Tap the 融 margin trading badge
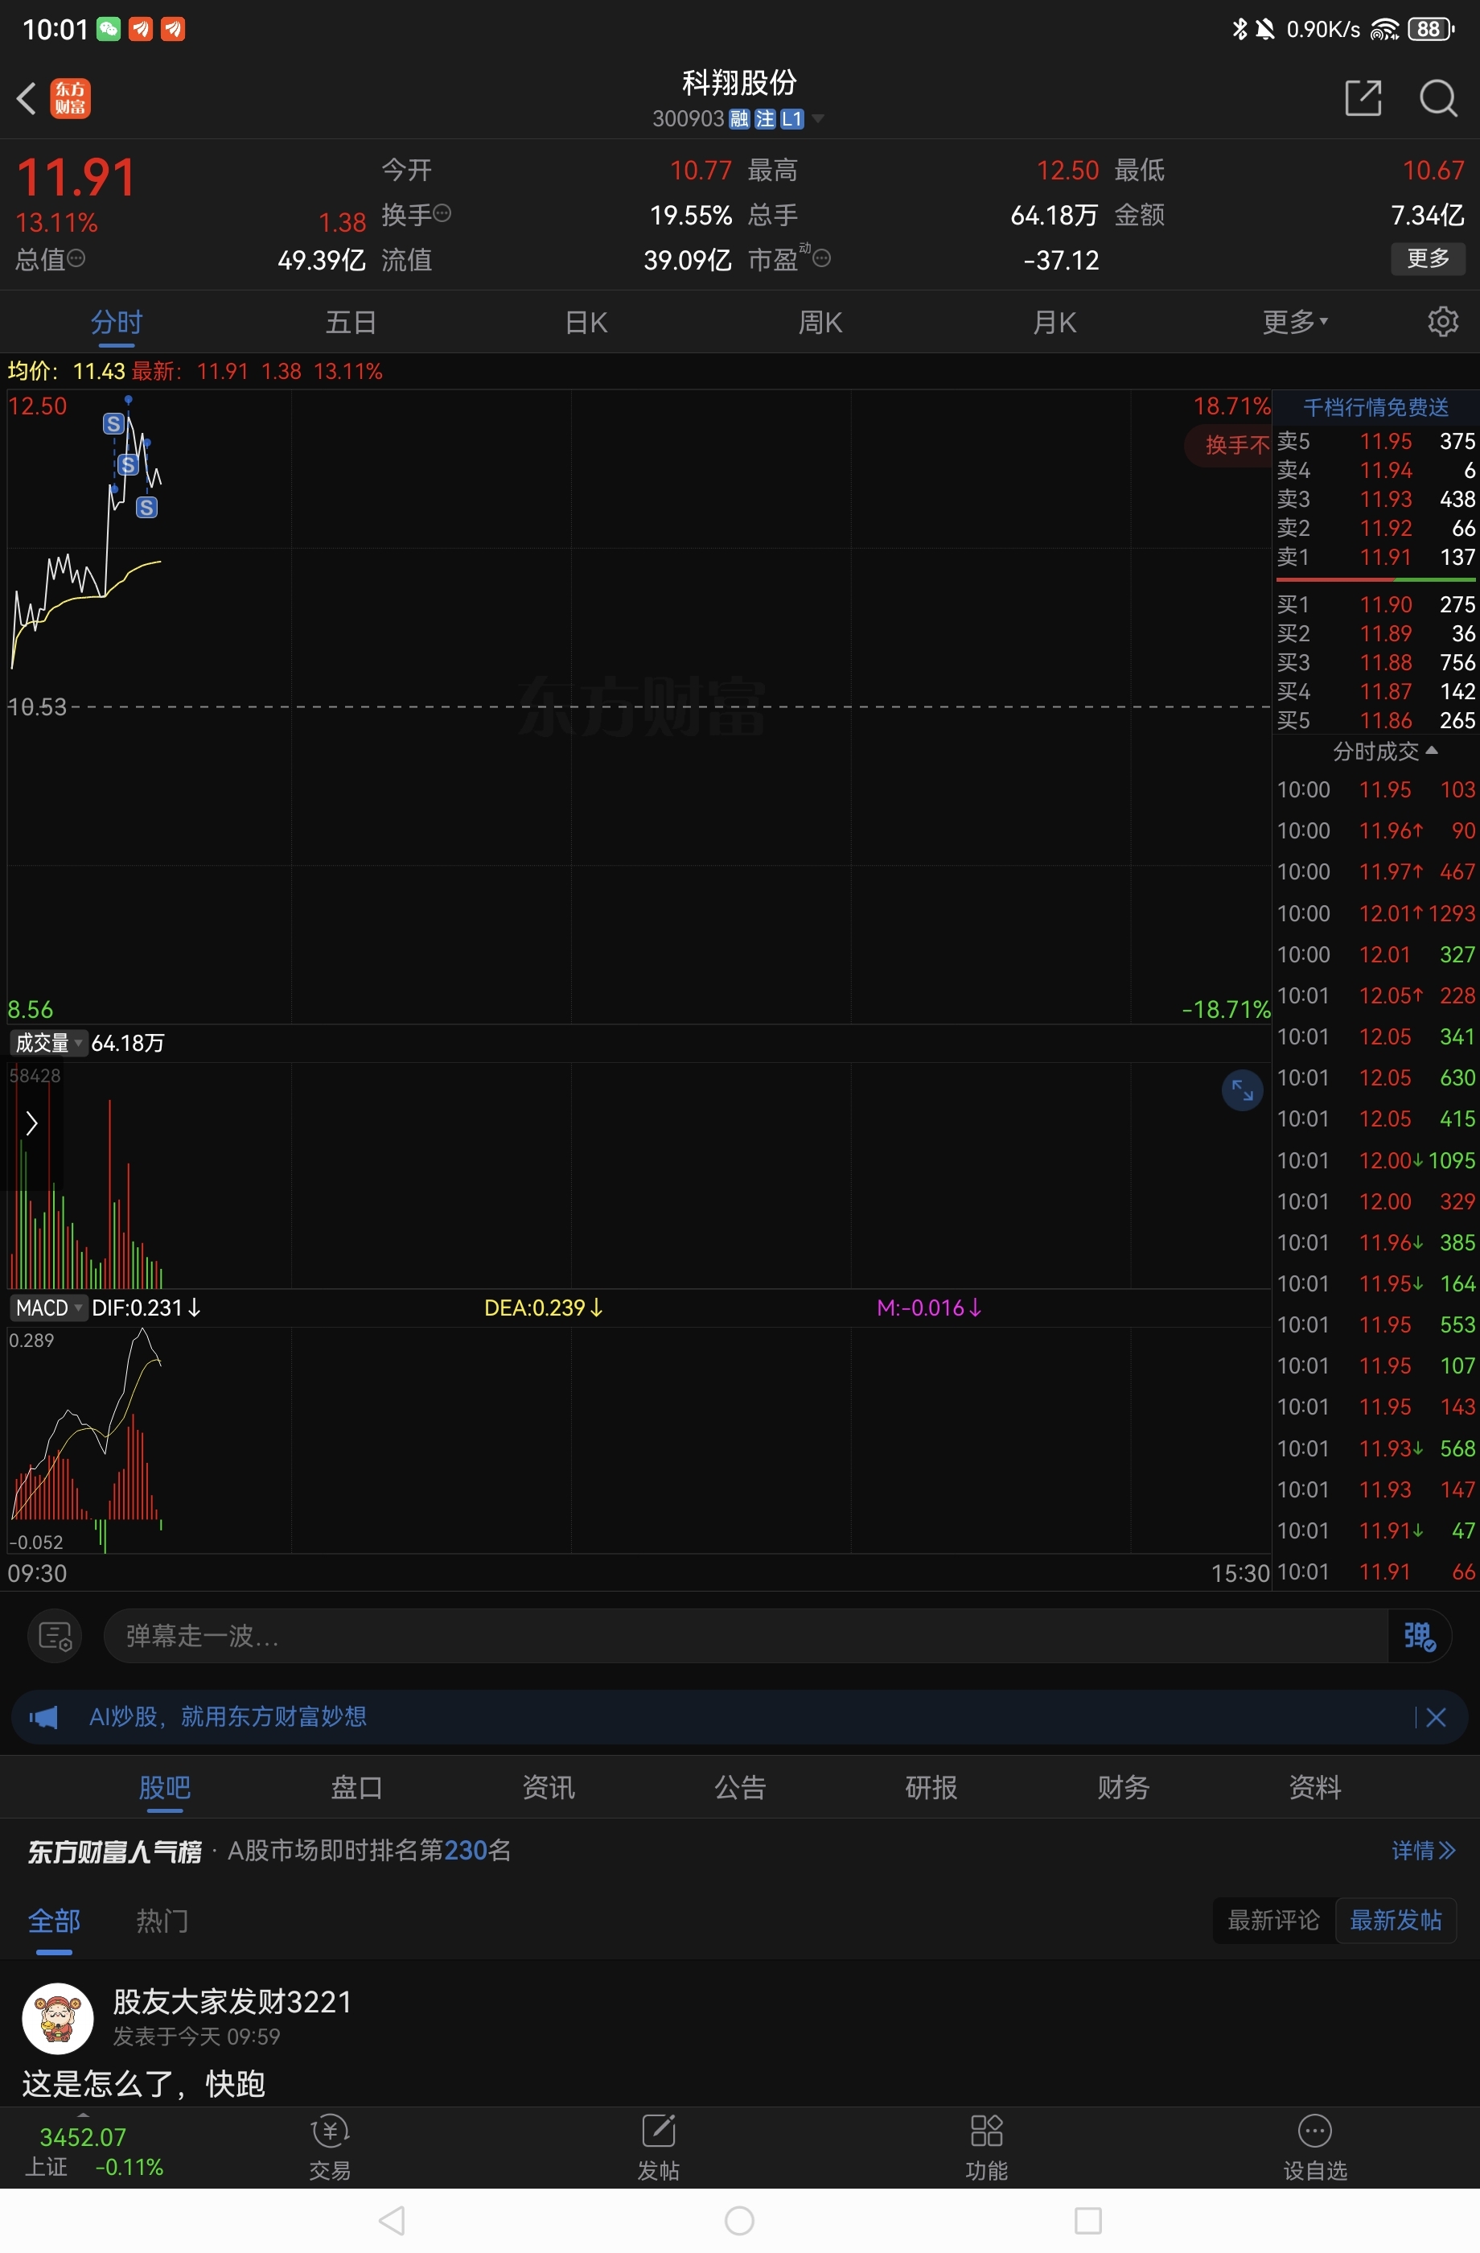Image resolution: width=1480 pixels, height=2253 pixels. [x=739, y=119]
